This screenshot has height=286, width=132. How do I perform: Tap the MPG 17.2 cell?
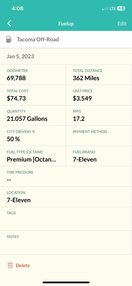point(99,115)
